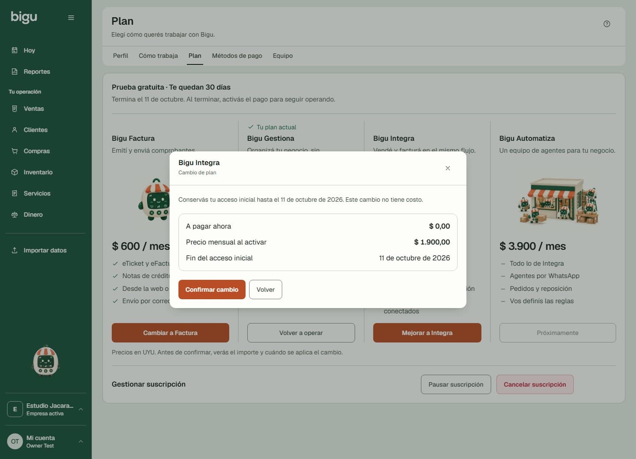Image resolution: width=636 pixels, height=459 pixels.
Task: Expand the Mi cuenta menu chevron
Action: tap(81, 441)
